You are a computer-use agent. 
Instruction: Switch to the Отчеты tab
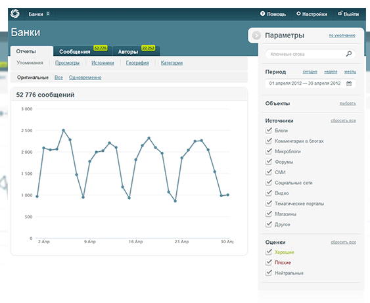pos(32,51)
